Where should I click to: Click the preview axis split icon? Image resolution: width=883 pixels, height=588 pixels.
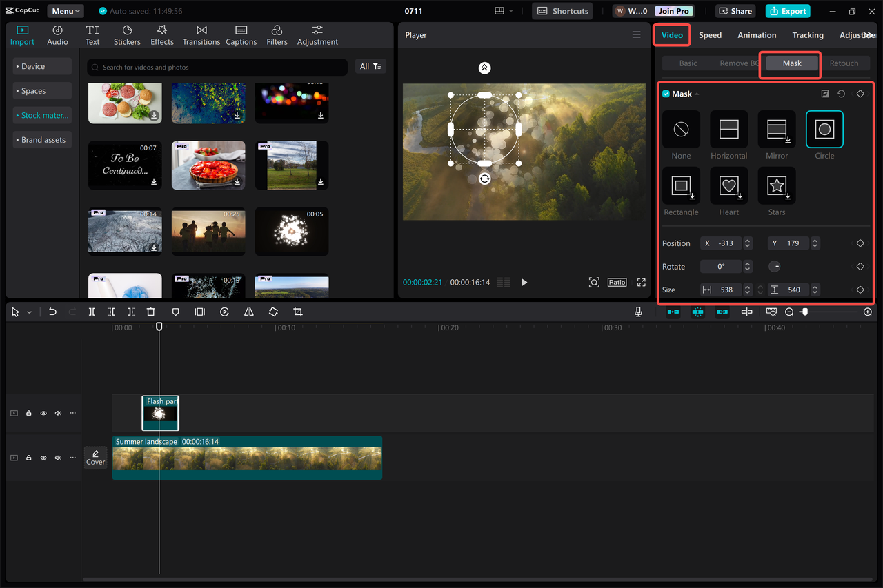tap(746, 312)
